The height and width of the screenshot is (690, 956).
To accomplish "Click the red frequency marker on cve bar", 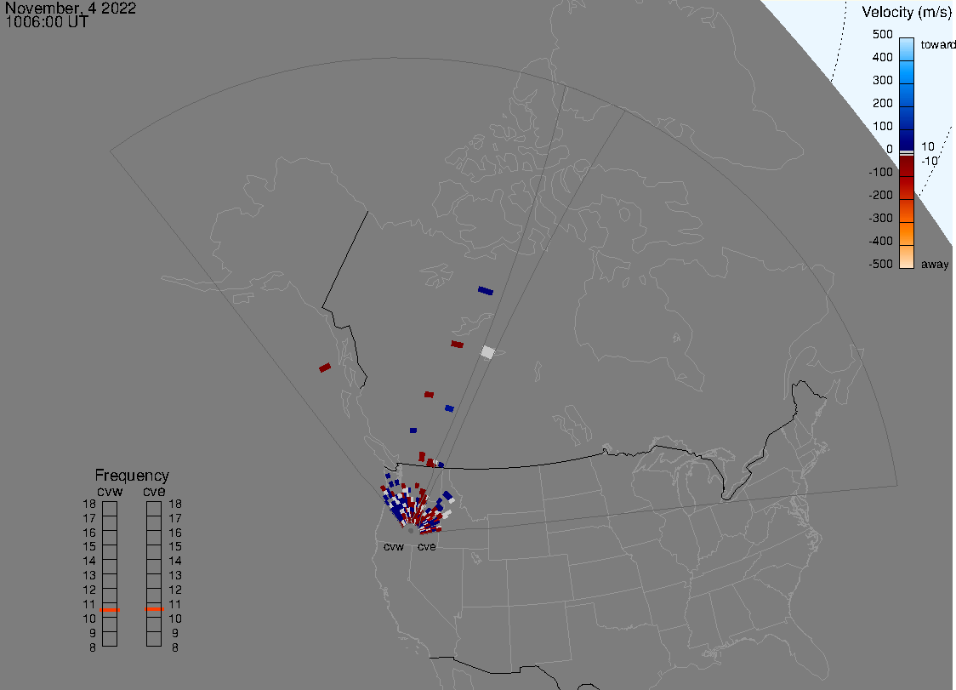I will [154, 609].
